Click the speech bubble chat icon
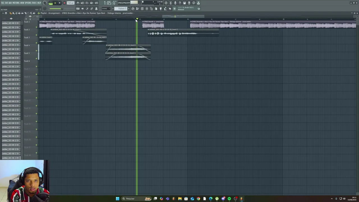 point(194,3)
